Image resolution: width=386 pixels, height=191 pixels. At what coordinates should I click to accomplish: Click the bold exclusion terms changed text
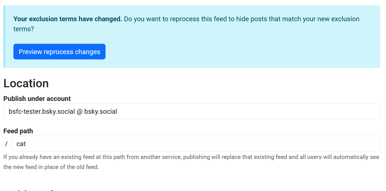click(68, 19)
